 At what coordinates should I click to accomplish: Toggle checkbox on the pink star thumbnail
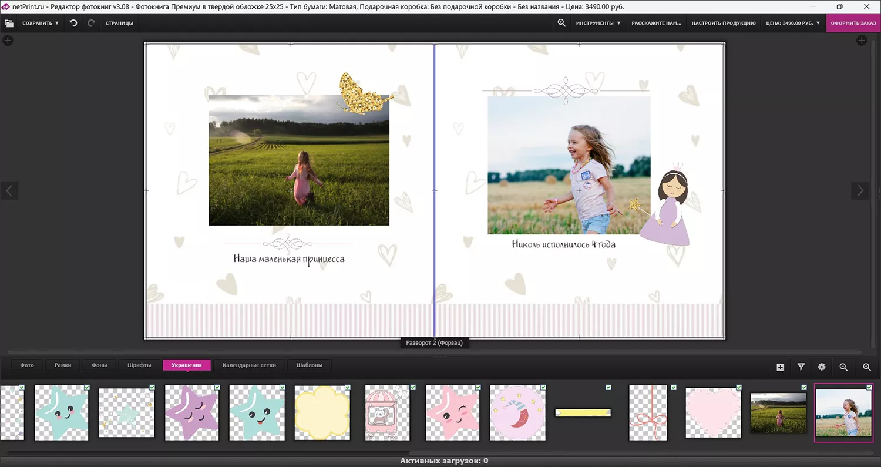[478, 387]
